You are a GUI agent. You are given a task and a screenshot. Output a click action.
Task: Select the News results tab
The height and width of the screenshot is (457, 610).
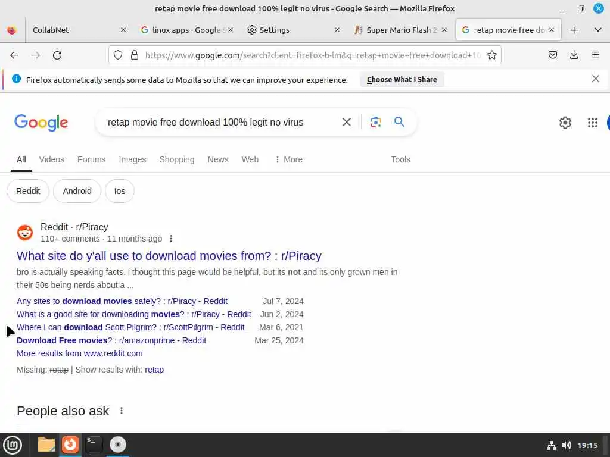[218, 159]
